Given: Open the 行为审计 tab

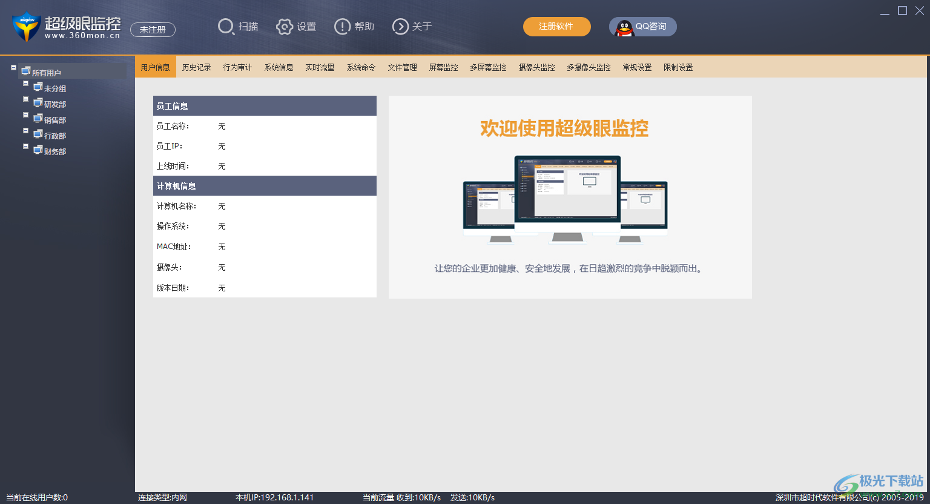Looking at the screenshot, I should click(238, 67).
